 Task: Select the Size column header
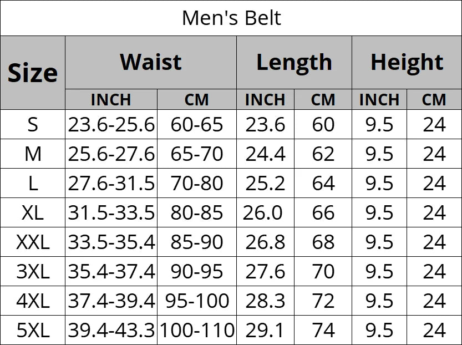pos(33,73)
